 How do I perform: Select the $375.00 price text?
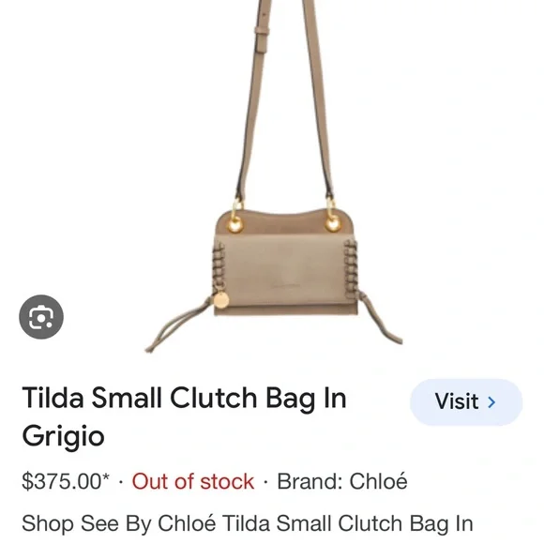coord(66,481)
